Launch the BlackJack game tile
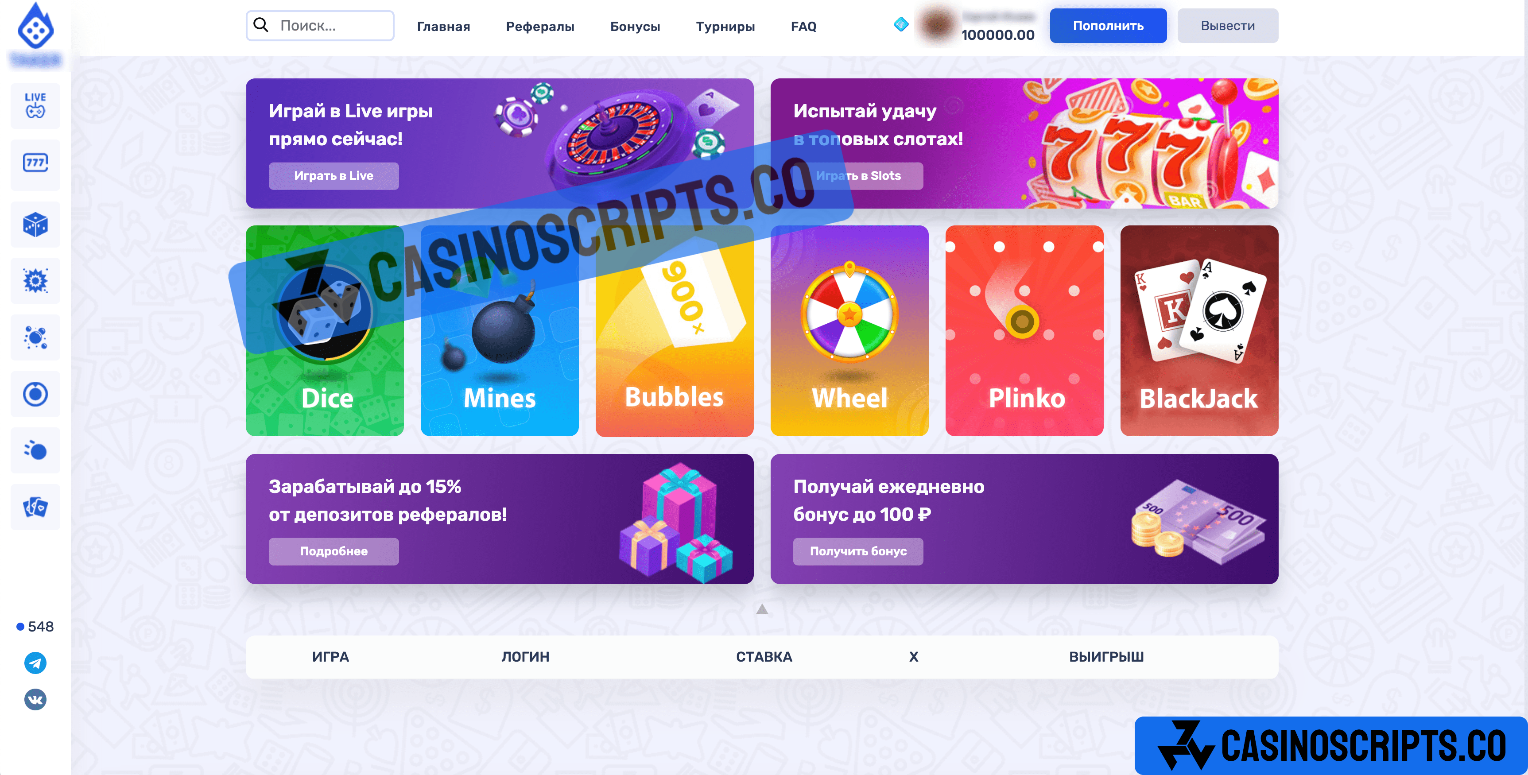1528x775 pixels. (x=1199, y=331)
